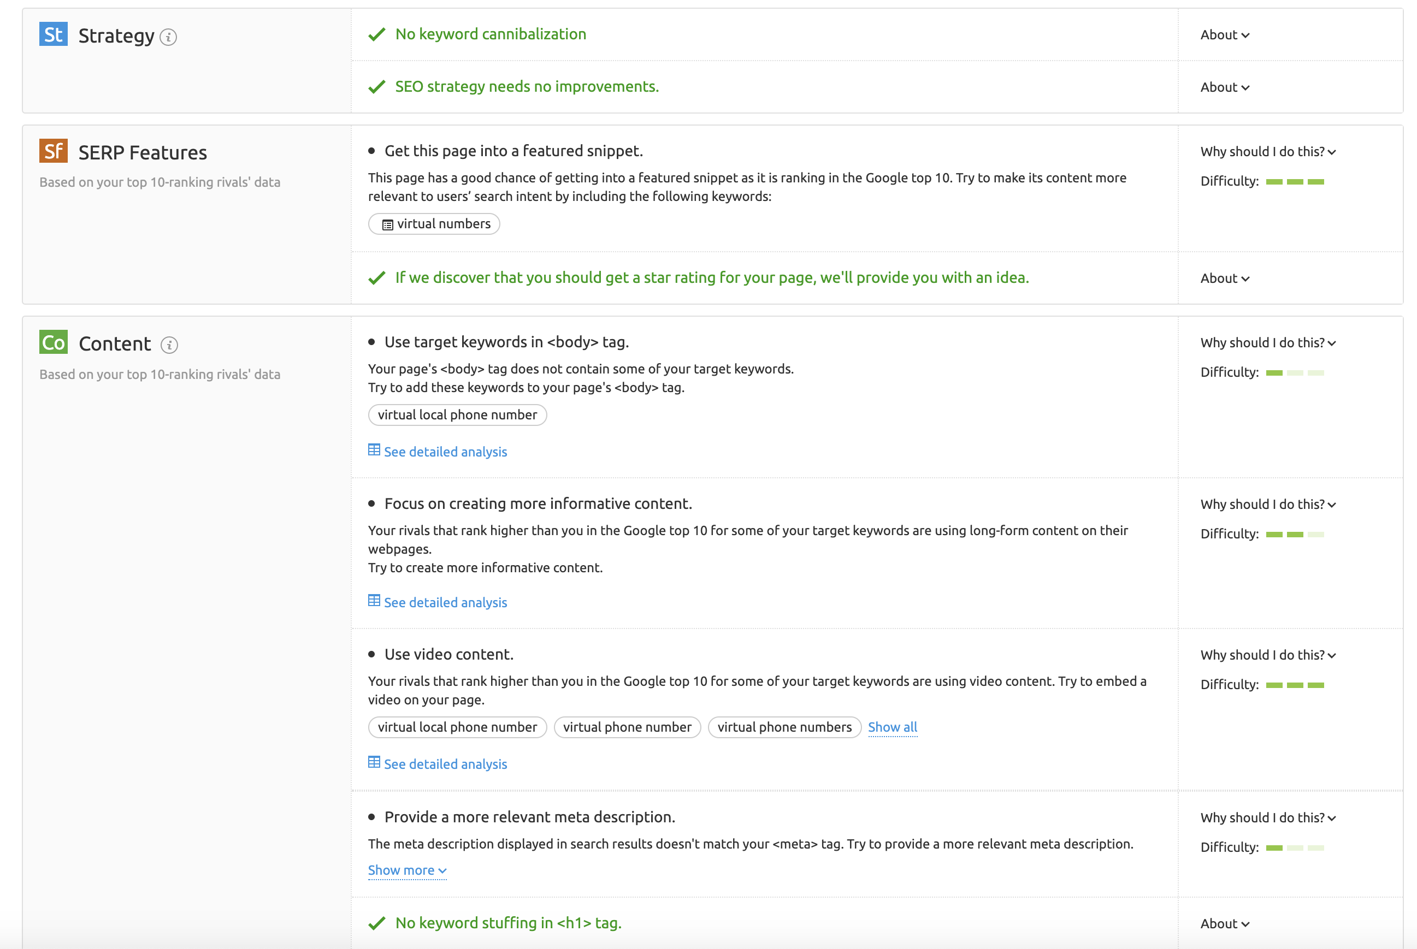Open See detailed analysis for video content
1417x949 pixels.
[x=439, y=763]
